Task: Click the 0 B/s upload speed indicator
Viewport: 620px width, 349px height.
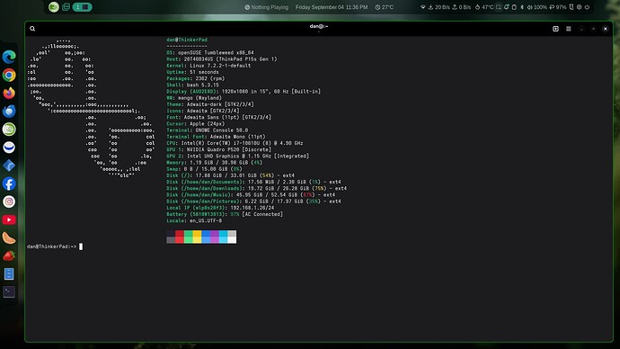Action: tap(462, 7)
